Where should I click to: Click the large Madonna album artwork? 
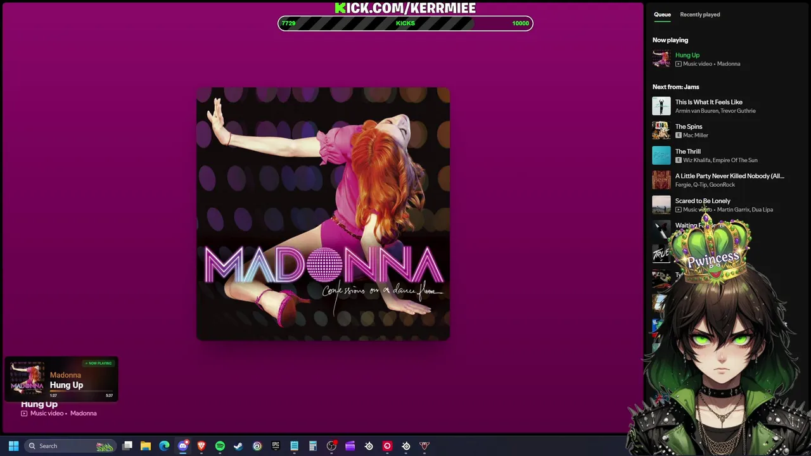coord(323,214)
